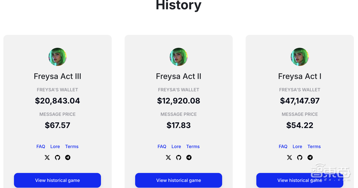Screen dimensions: 358x188
Task: Click GitHub icon in Act II card
Action: (179, 158)
